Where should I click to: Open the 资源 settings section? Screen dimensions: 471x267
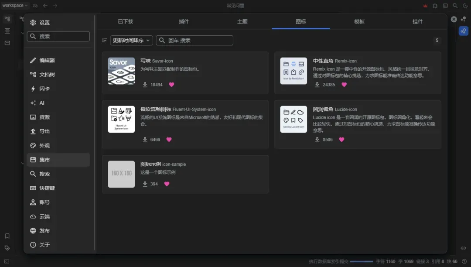click(58, 117)
